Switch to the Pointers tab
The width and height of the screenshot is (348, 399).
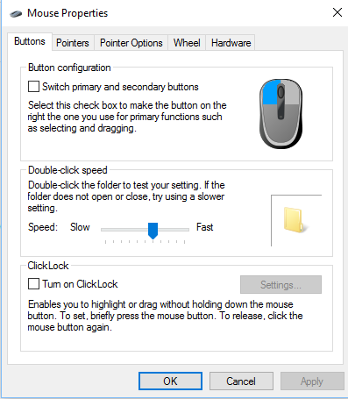(73, 43)
